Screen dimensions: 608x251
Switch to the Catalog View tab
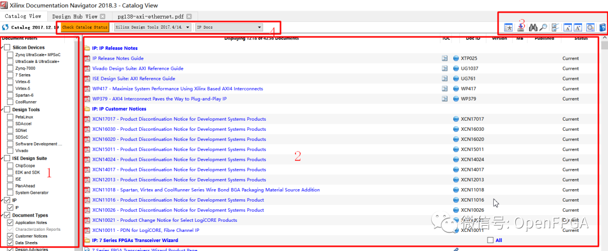point(23,16)
